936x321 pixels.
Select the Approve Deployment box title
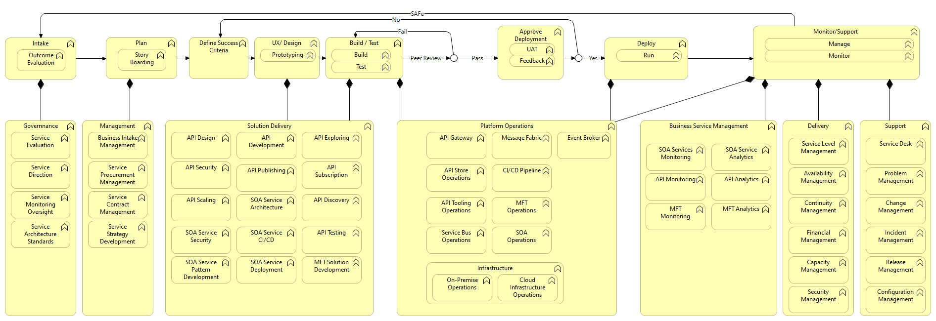point(530,35)
